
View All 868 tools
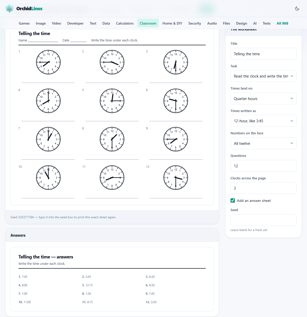click(282, 23)
